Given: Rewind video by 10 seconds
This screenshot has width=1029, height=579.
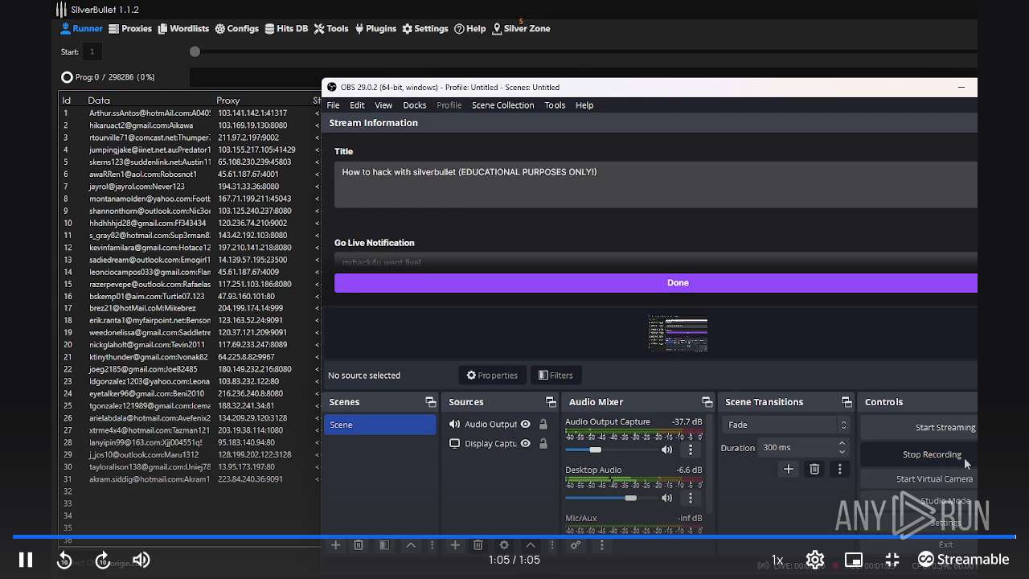Looking at the screenshot, I should click(x=65, y=561).
